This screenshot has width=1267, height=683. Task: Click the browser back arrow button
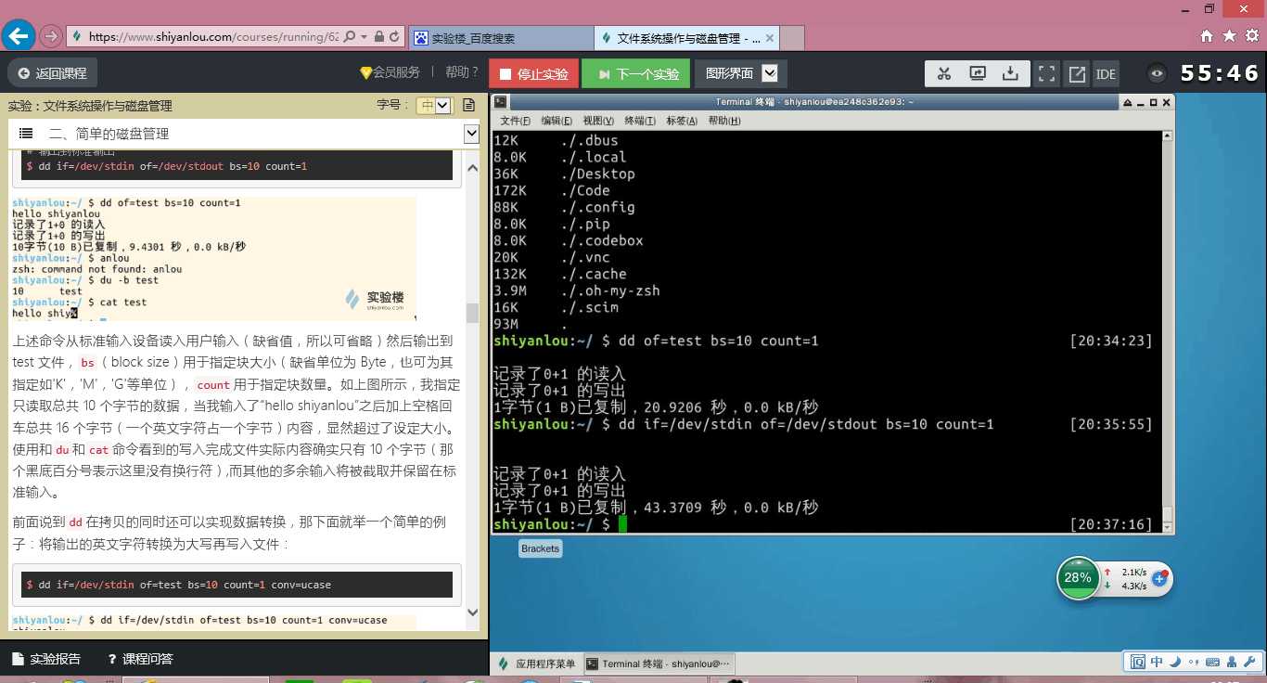click(x=19, y=36)
